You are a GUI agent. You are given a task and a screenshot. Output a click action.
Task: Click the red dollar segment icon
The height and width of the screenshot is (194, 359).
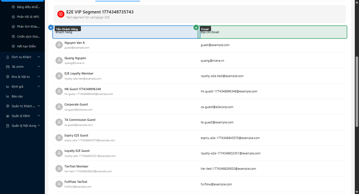[61, 14]
